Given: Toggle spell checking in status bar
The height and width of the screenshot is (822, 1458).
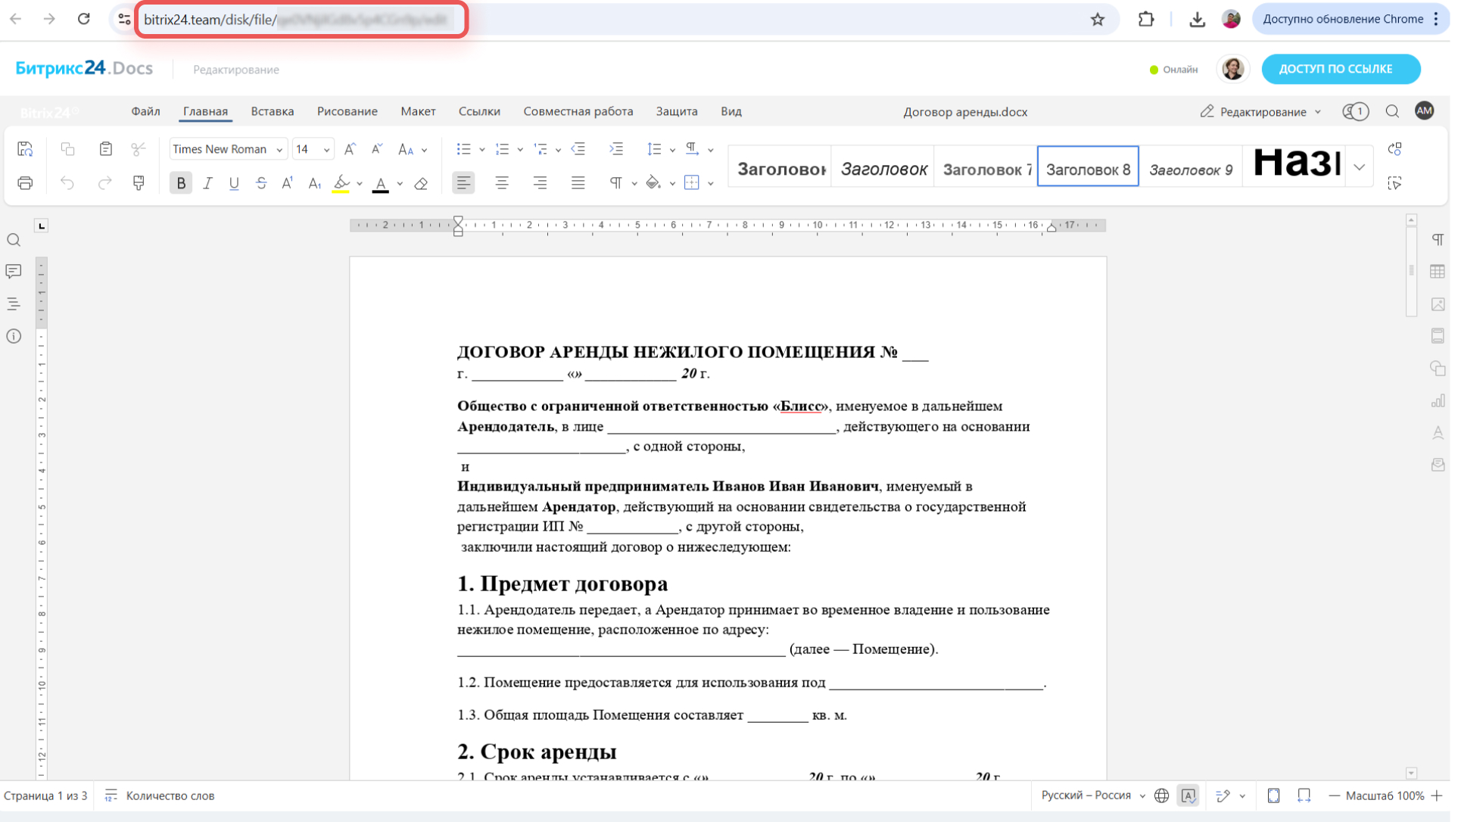Looking at the screenshot, I should tap(1189, 796).
